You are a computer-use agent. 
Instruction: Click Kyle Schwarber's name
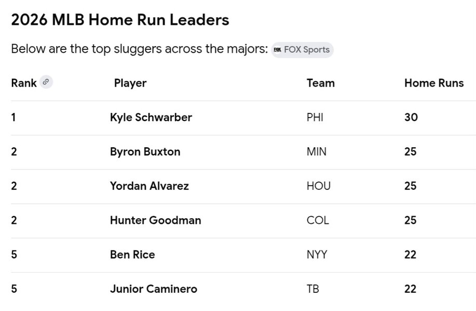point(151,118)
